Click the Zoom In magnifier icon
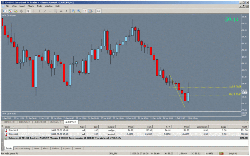The height and width of the screenshot is (156, 250). point(79,11)
